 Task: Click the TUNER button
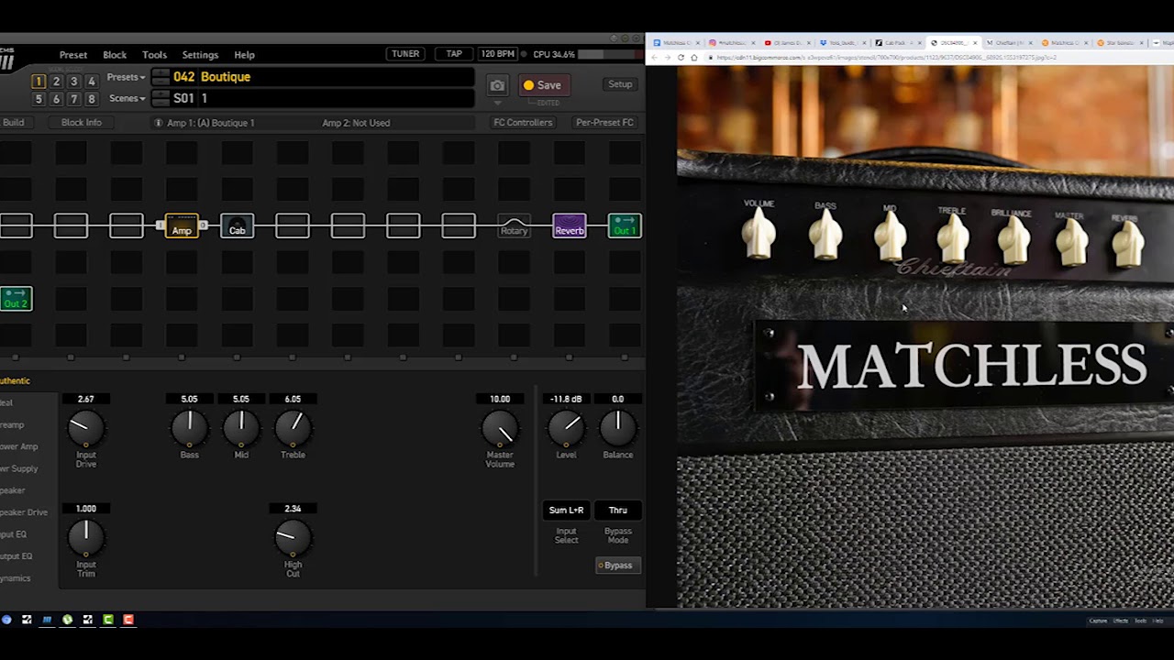pos(405,54)
